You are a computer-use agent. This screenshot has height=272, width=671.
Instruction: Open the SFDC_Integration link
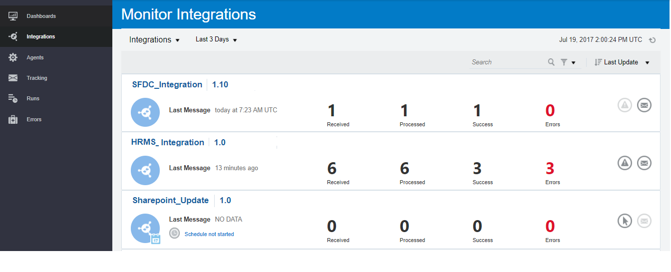(x=167, y=84)
